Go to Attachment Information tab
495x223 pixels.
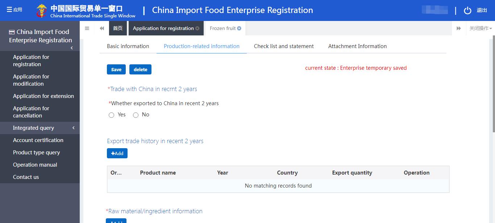357,46
